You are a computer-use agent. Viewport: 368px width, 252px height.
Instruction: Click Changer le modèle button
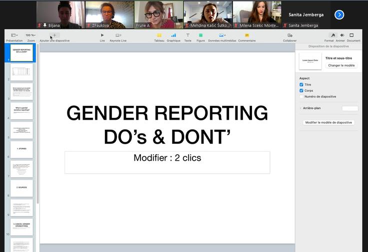(341, 65)
